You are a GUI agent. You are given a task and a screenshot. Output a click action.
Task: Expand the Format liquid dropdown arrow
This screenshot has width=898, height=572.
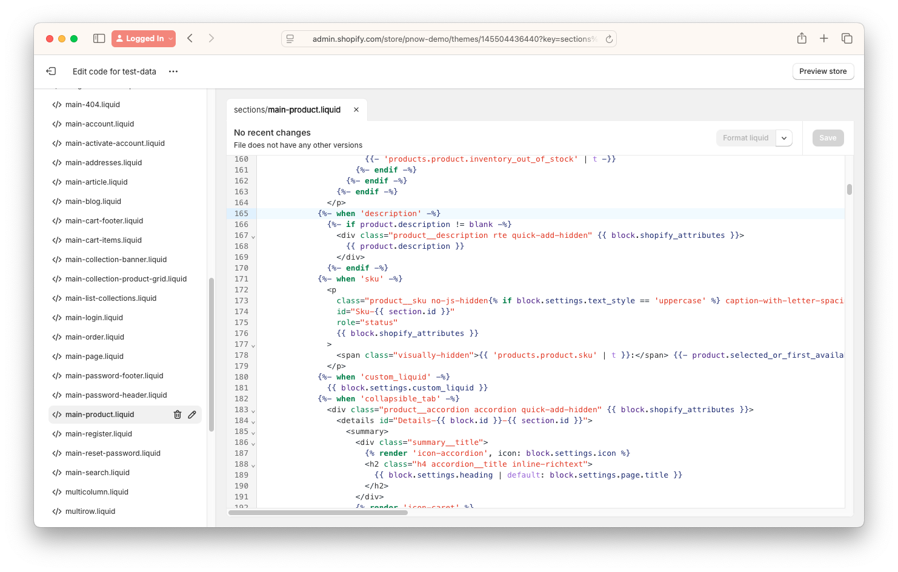click(784, 138)
